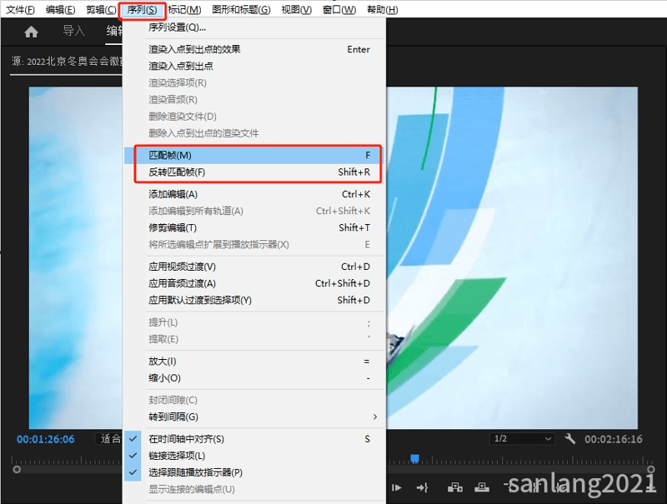Select 修剪编辑 menu entry

(254, 227)
